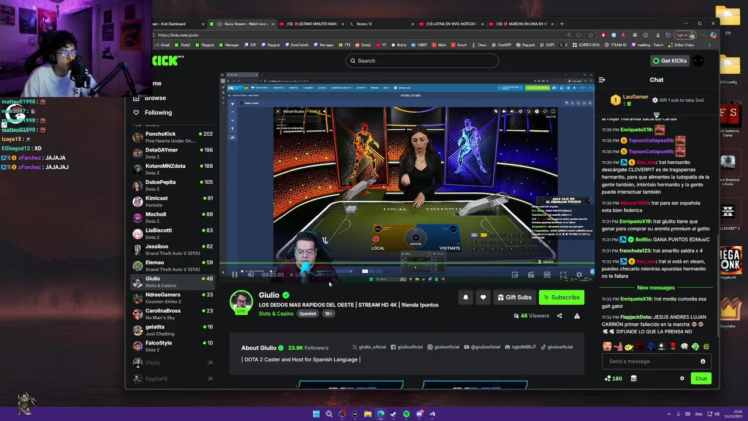
Task: Open the 180 channel points balance
Action: tap(613, 378)
